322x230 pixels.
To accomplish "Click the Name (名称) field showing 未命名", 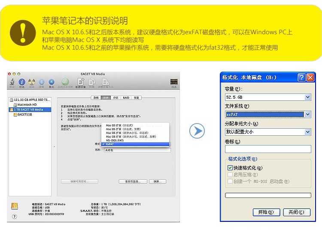I will point(137,150).
